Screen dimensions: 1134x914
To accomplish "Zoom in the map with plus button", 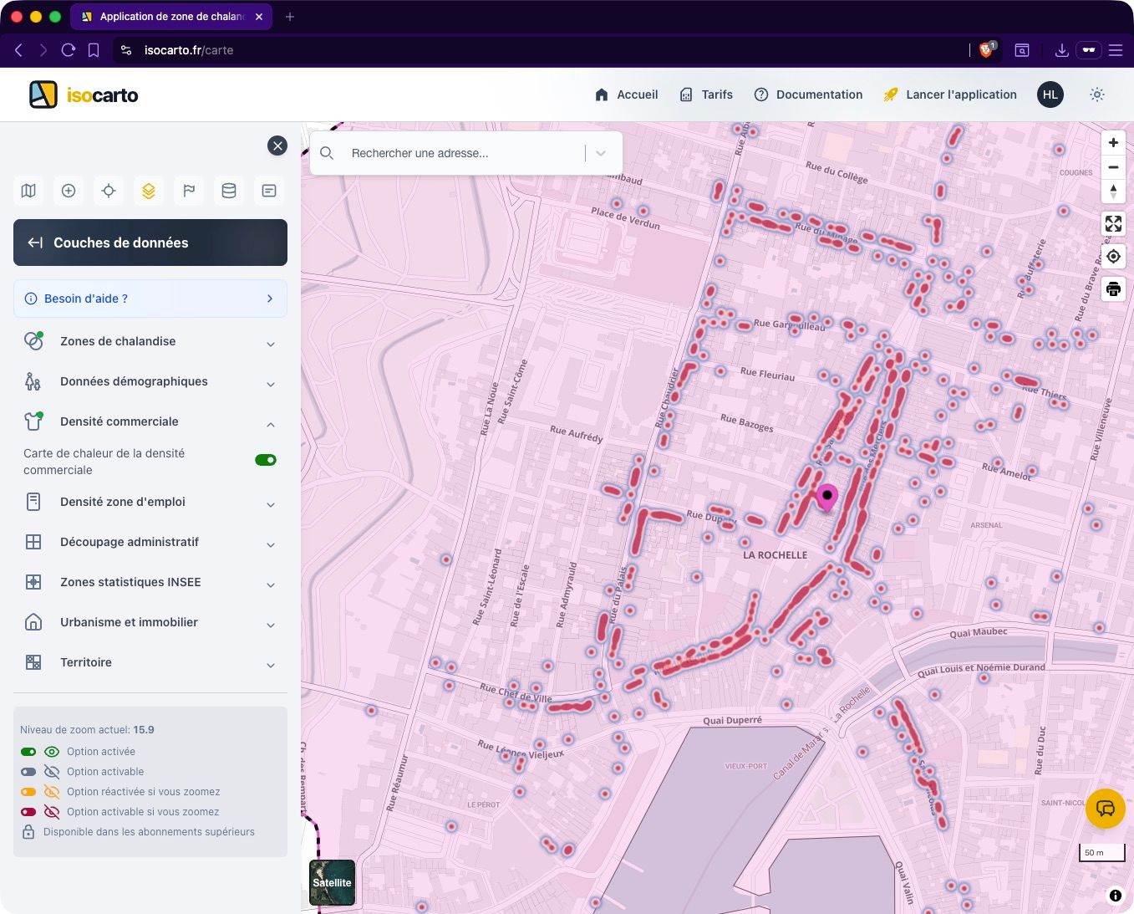I will click(x=1113, y=143).
